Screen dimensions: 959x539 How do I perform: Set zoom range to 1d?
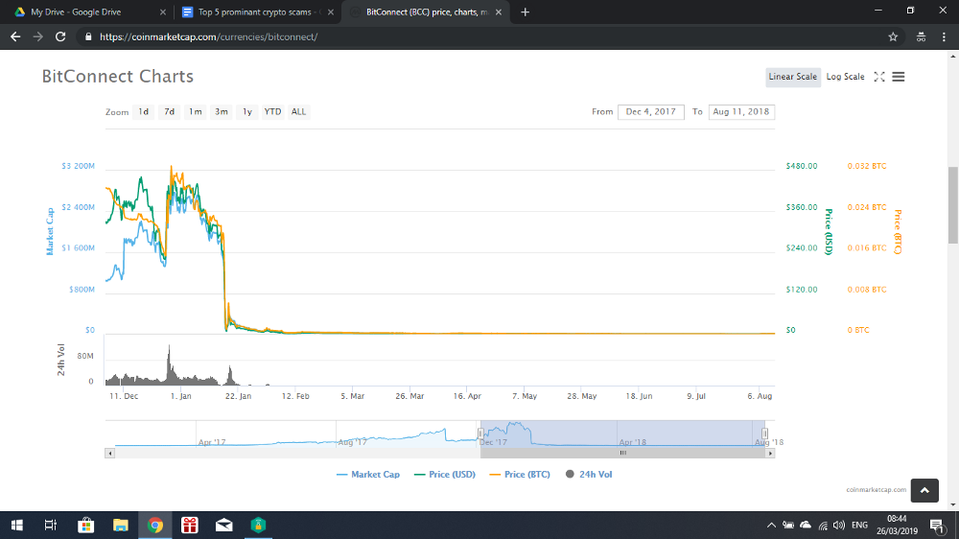(x=143, y=112)
